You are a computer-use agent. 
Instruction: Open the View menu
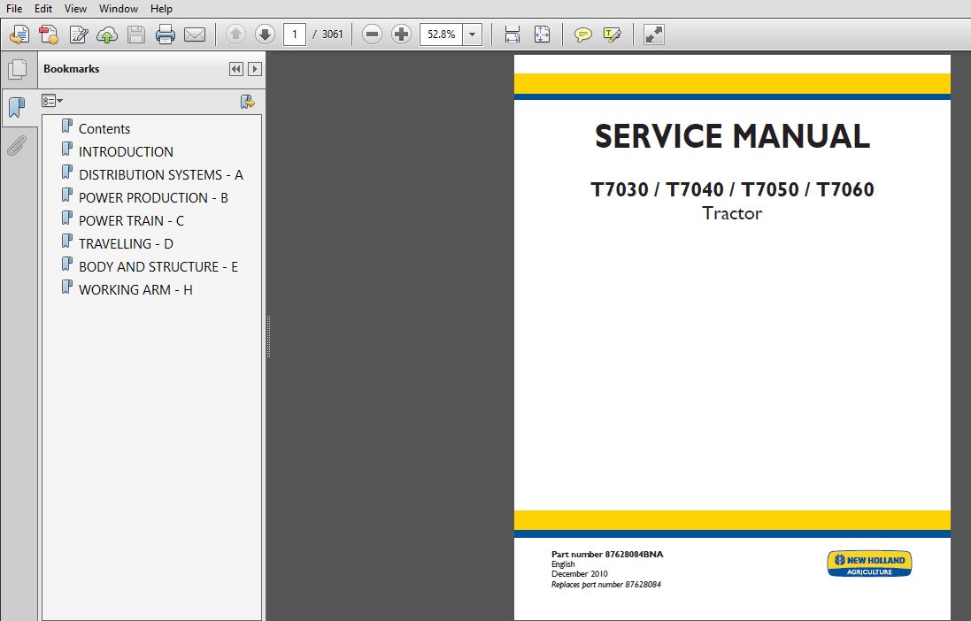(x=75, y=9)
